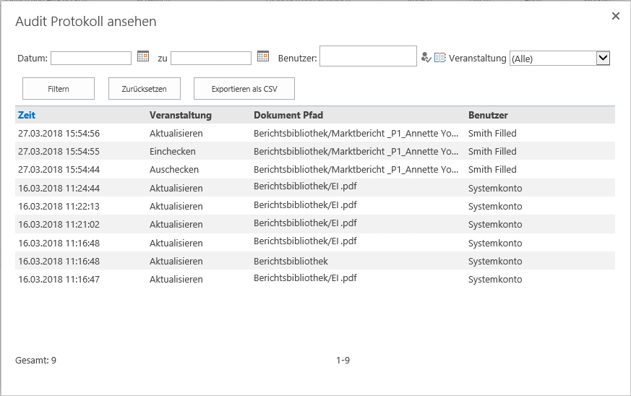Click the Filtern button
631x396 pixels.
[59, 89]
